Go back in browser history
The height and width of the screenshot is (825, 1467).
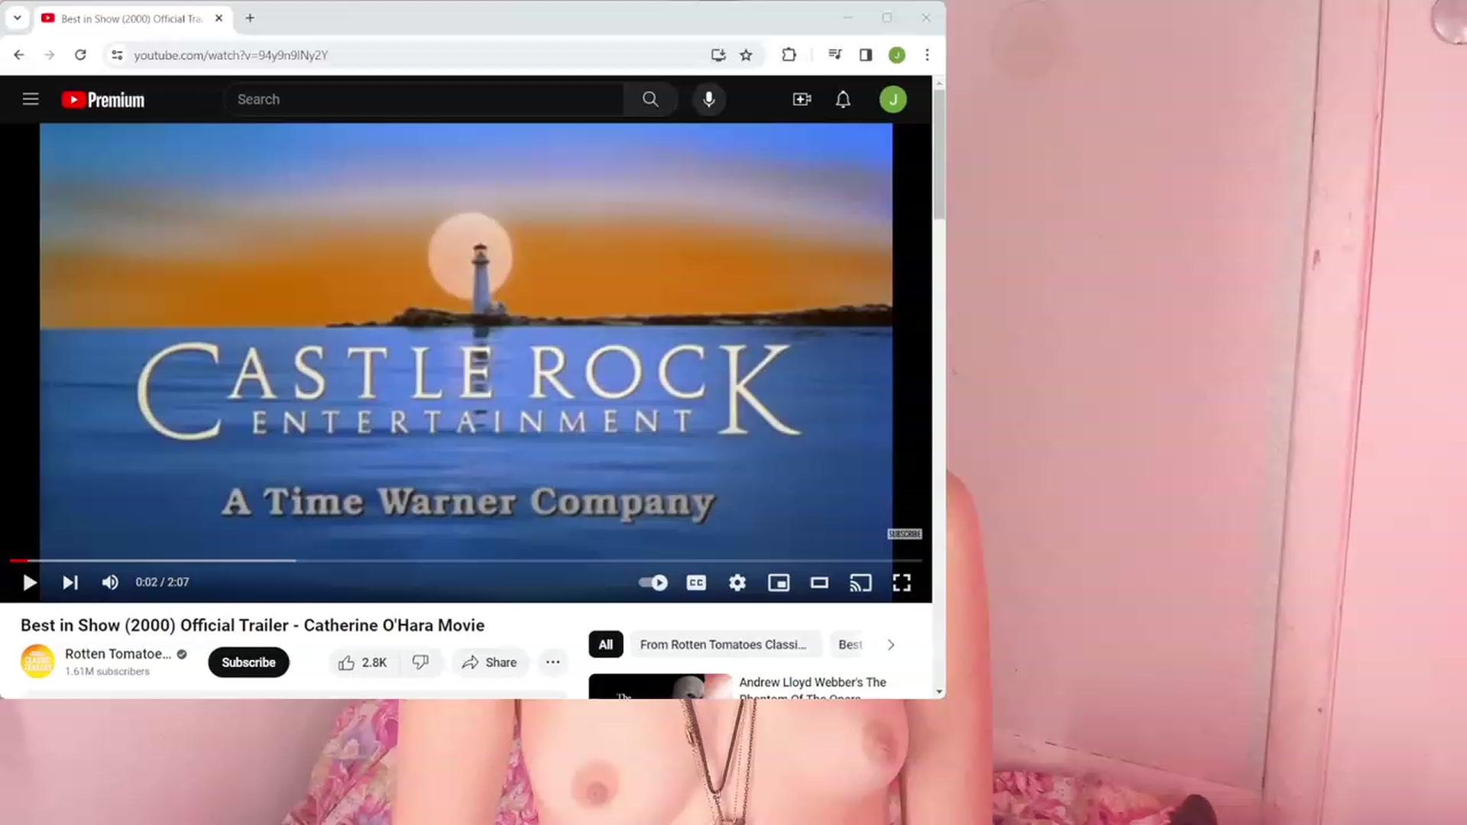tap(19, 55)
